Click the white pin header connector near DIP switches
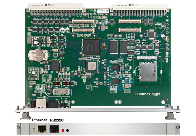The height and width of the screenshot is (136, 196). click(x=61, y=92)
